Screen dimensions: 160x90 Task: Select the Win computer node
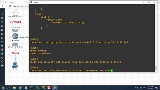pos(15,65)
